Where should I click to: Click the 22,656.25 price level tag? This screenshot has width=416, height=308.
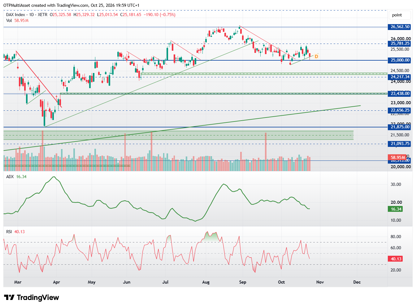[400, 110]
